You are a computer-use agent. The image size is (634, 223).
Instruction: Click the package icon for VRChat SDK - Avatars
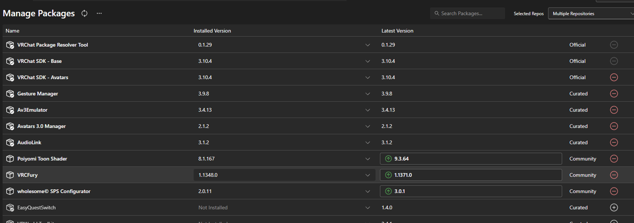10,77
